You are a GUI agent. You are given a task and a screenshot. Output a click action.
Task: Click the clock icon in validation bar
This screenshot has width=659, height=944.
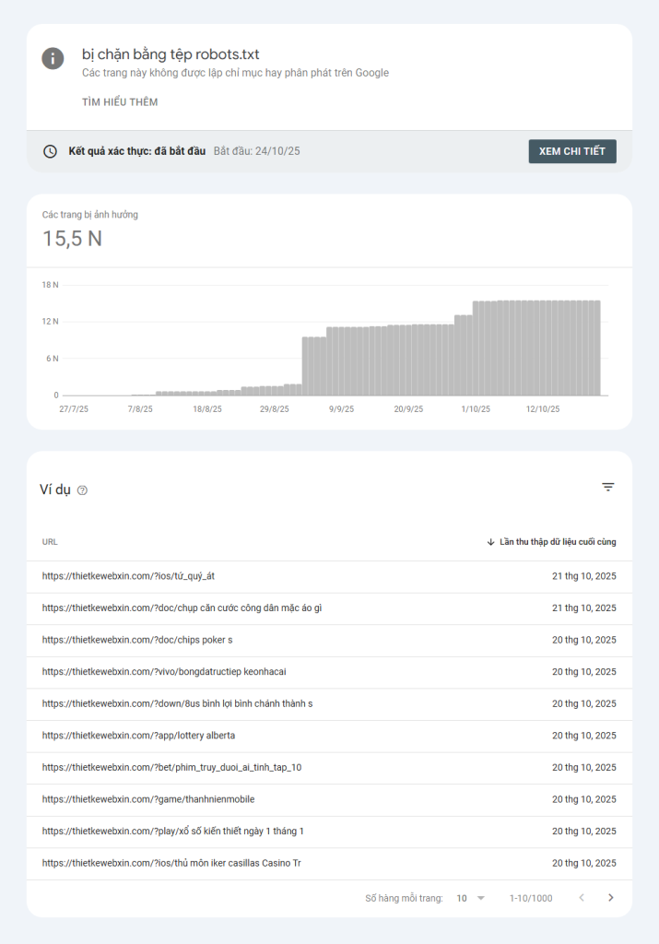tap(50, 151)
